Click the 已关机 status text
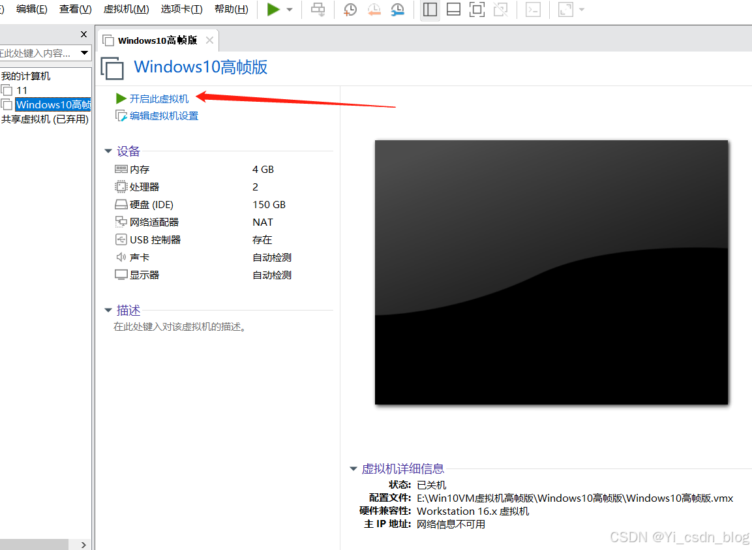The height and width of the screenshot is (550, 752). pos(432,485)
